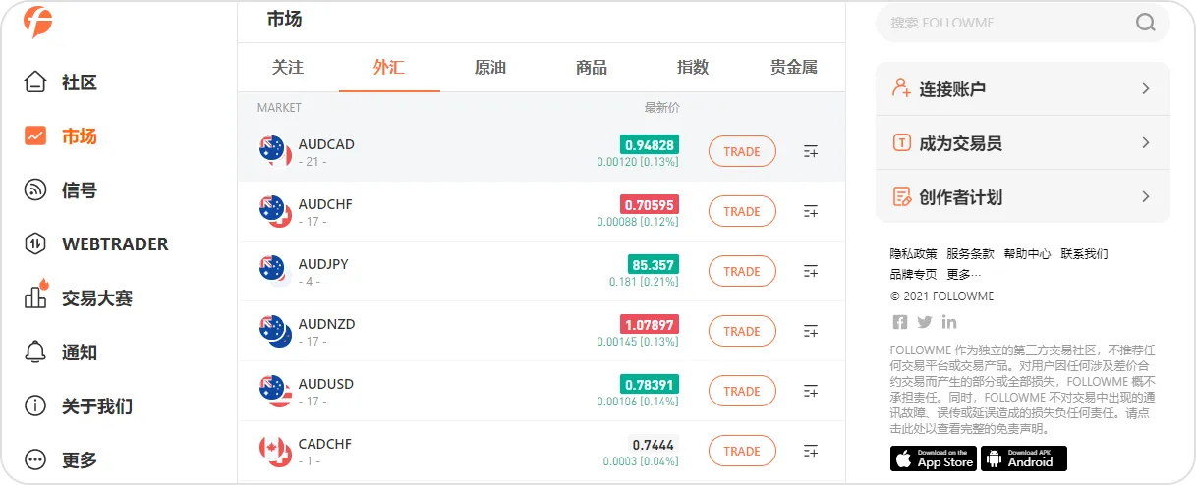Open the Facebook social icon
1196x485 pixels.
(x=899, y=321)
